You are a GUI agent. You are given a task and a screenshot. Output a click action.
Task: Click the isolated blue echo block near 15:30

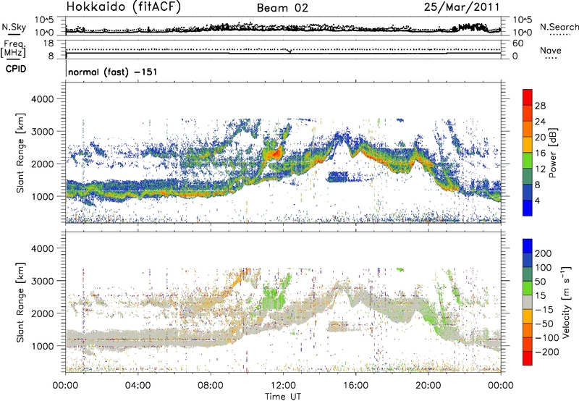click(x=338, y=177)
